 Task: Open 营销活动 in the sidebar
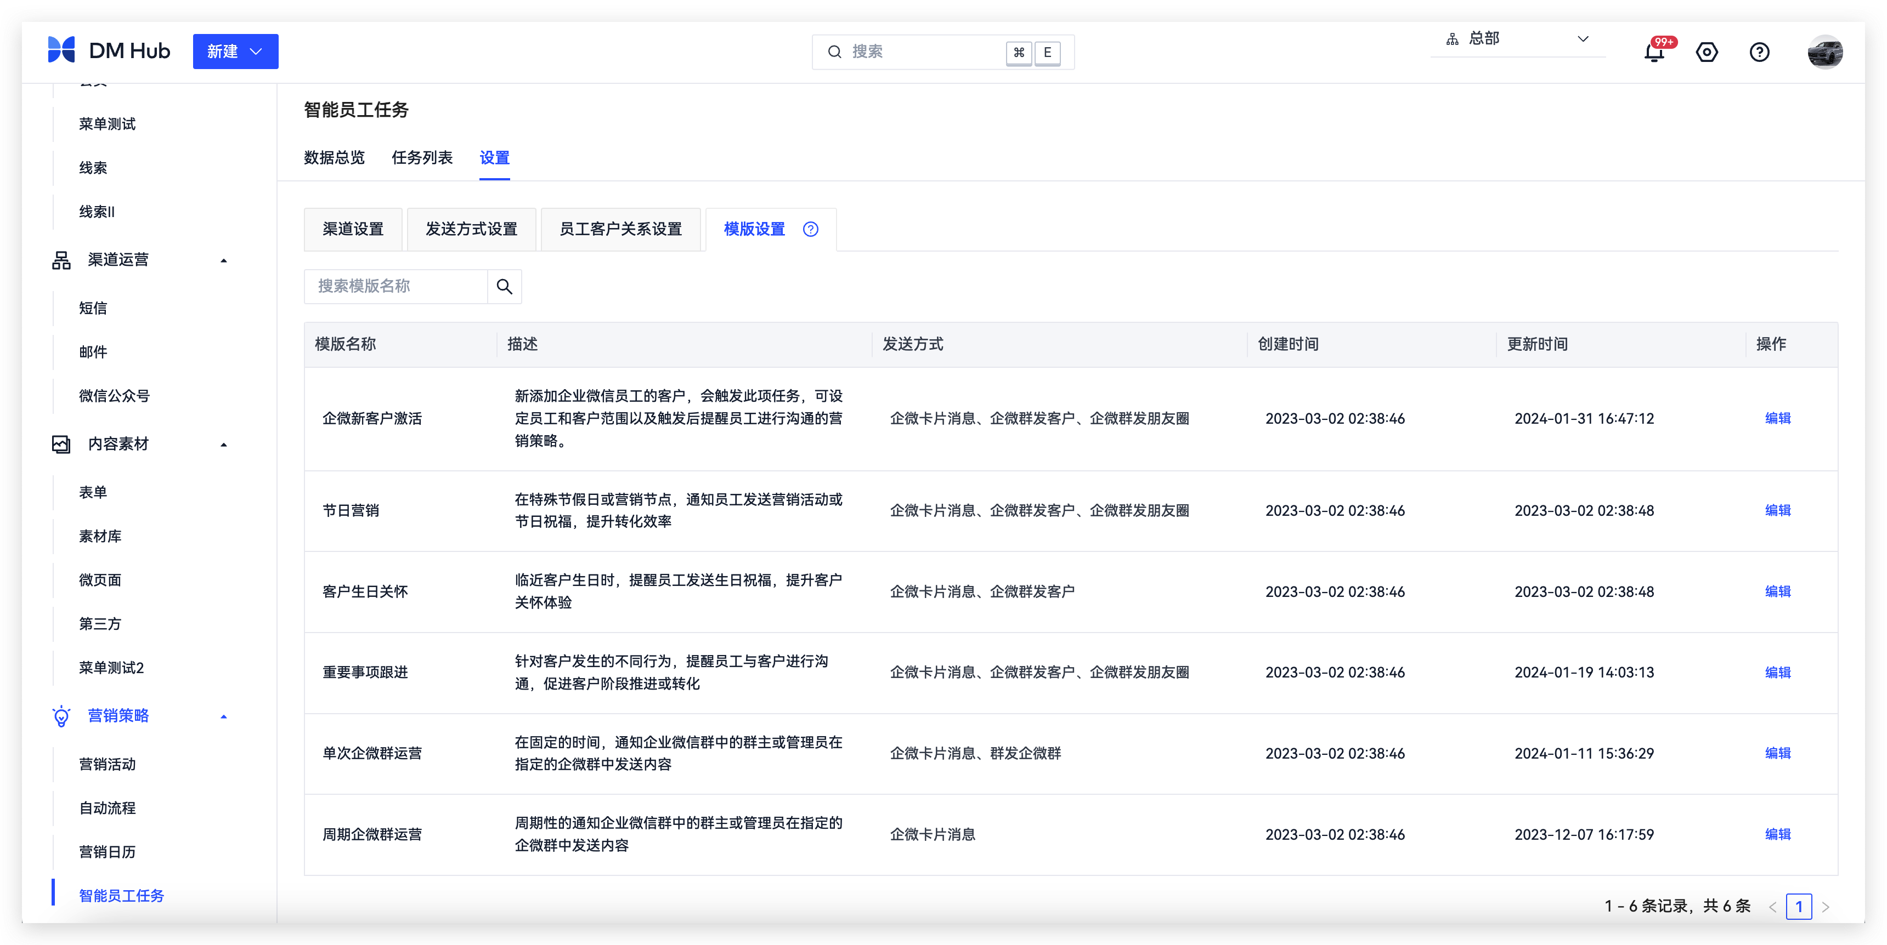(108, 764)
